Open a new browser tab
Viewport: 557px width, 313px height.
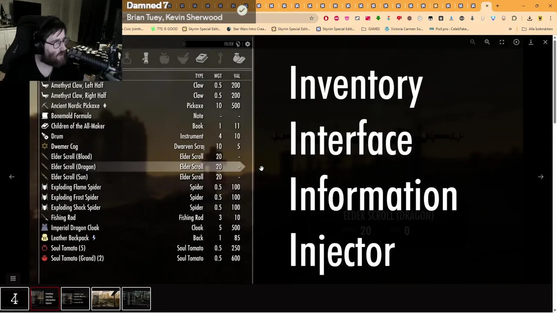pos(497,6)
